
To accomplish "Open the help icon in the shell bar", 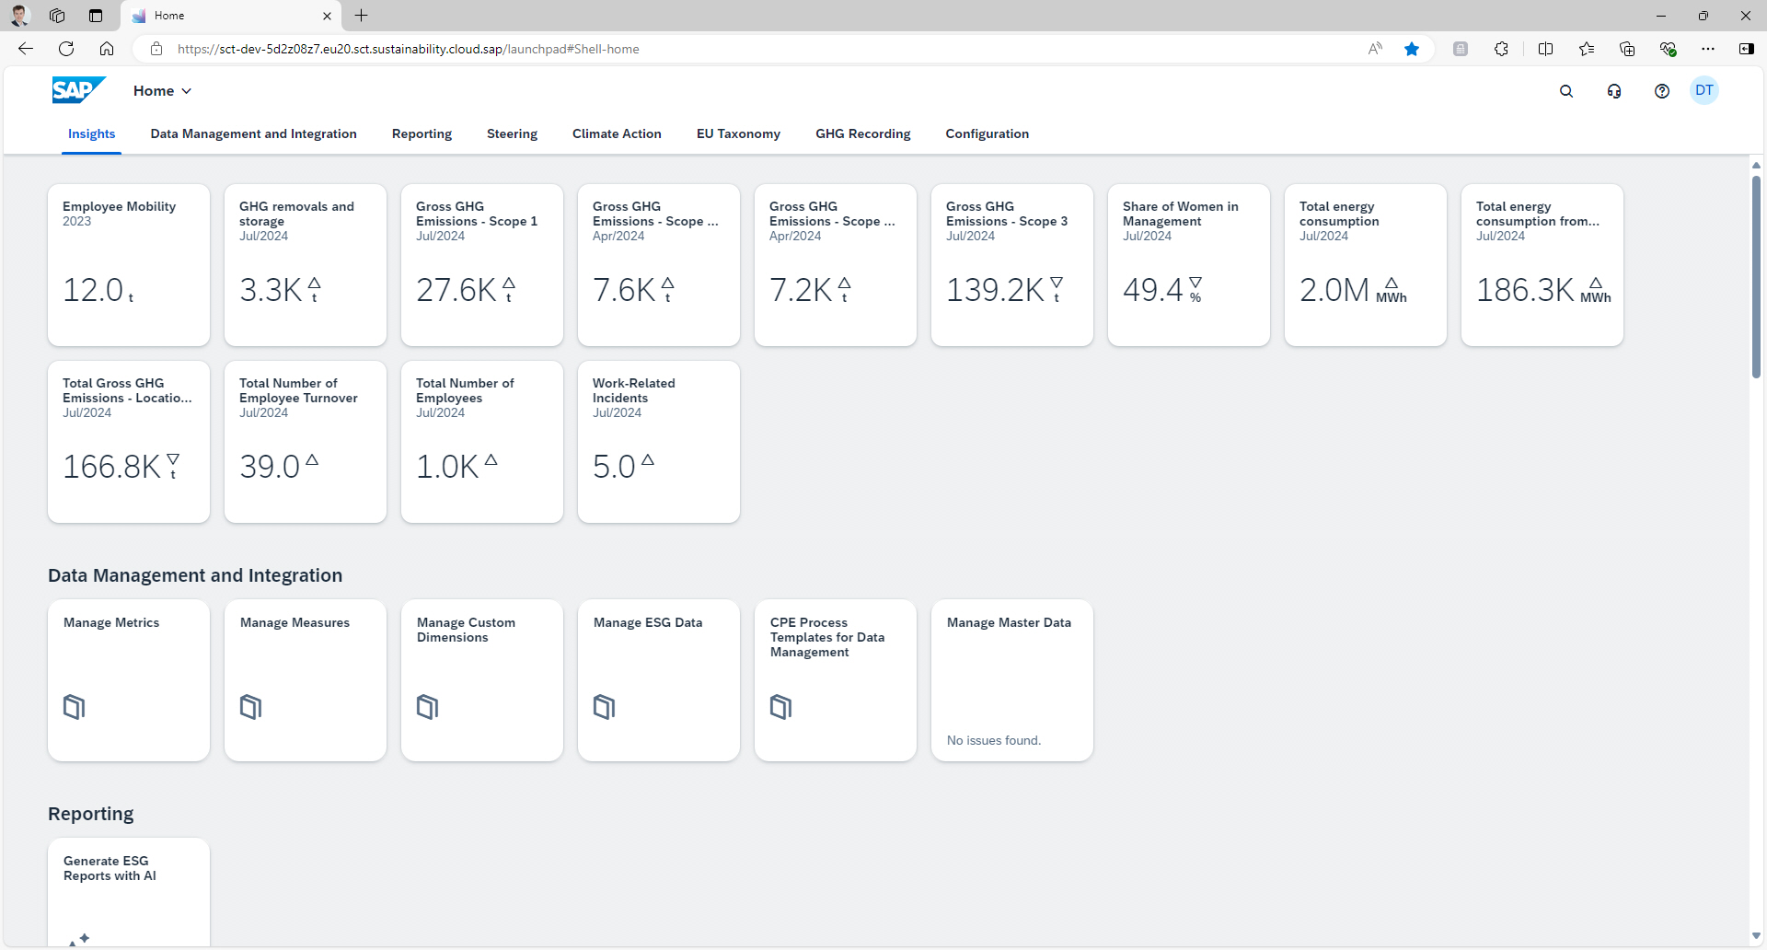I will pos(1661,90).
